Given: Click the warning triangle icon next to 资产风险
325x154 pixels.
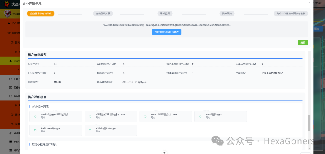Looking at the screenshot, I should [x=9, y=23].
